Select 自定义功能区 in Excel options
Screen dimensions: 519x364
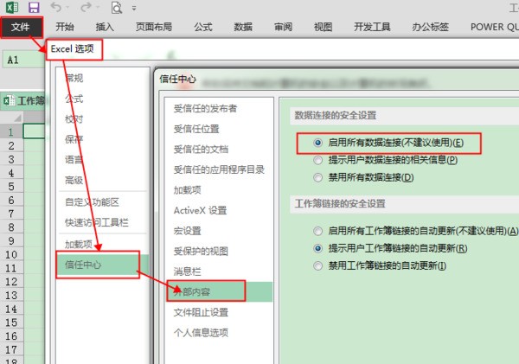pos(92,202)
